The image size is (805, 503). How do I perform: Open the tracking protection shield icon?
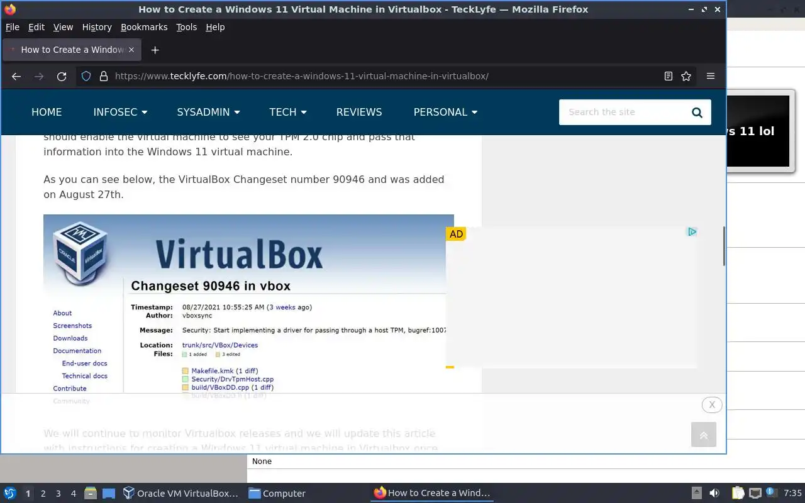[x=86, y=76]
